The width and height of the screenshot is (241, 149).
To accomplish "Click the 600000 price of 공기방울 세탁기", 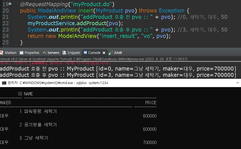I will (x=150, y=129).
